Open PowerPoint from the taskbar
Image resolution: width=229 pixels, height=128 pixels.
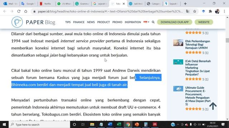pos(137,124)
